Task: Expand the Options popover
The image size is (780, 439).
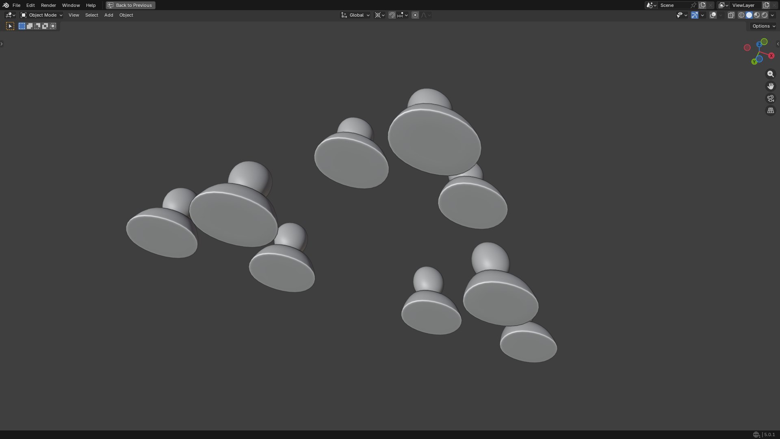Action: tap(763, 26)
